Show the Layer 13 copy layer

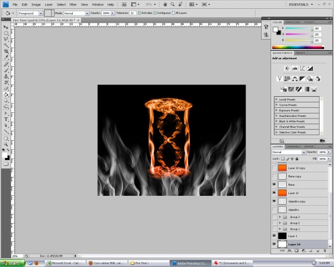[x=274, y=168]
